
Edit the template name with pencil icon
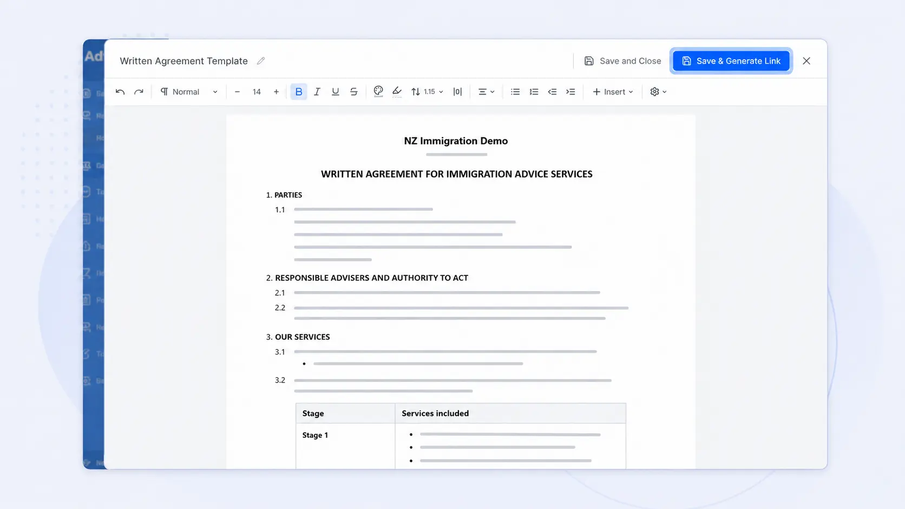tap(261, 61)
